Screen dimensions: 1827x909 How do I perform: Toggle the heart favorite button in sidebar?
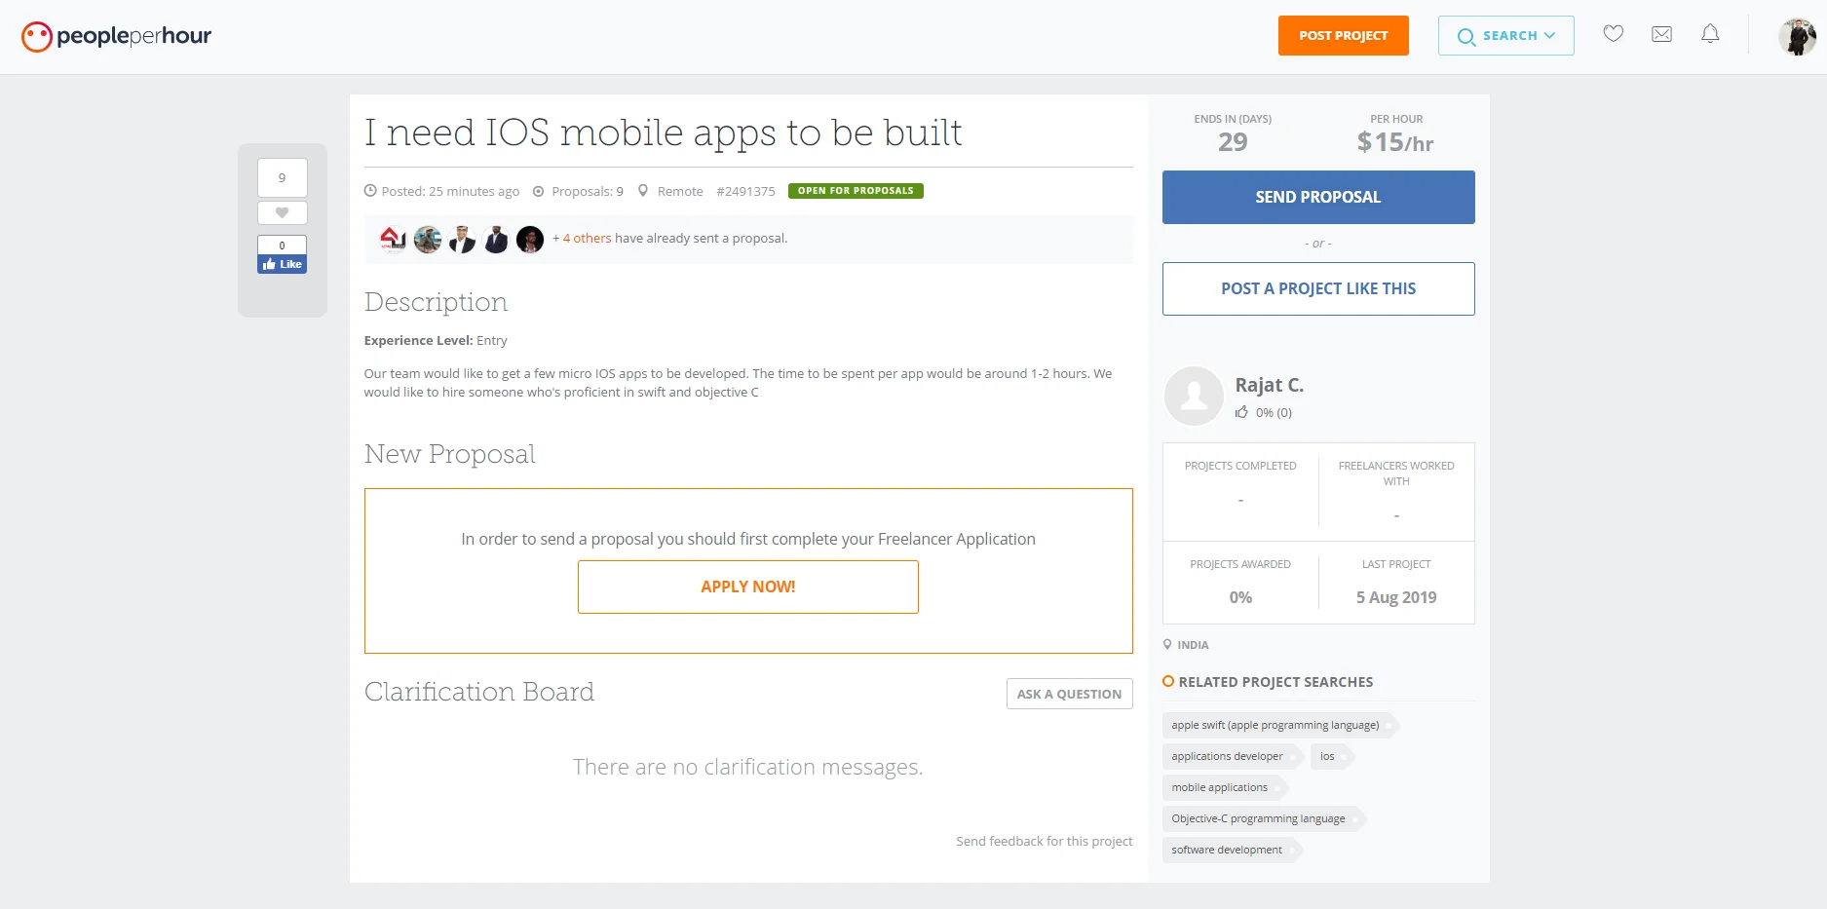point(283,212)
